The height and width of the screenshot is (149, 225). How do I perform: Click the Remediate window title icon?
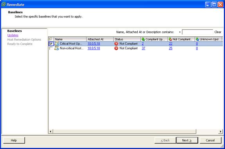click(4, 4)
